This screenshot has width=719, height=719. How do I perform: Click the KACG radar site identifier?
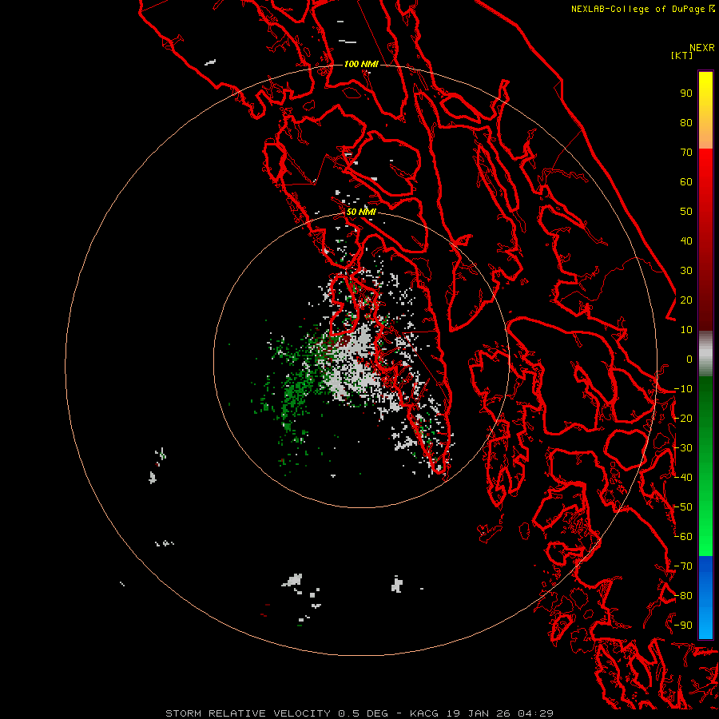424,713
